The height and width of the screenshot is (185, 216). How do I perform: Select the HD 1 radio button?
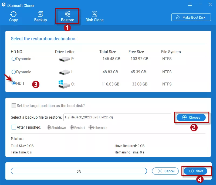coord(13,83)
